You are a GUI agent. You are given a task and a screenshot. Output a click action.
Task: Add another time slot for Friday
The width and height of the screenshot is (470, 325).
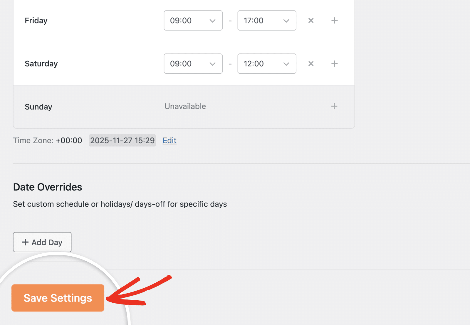[x=334, y=20]
